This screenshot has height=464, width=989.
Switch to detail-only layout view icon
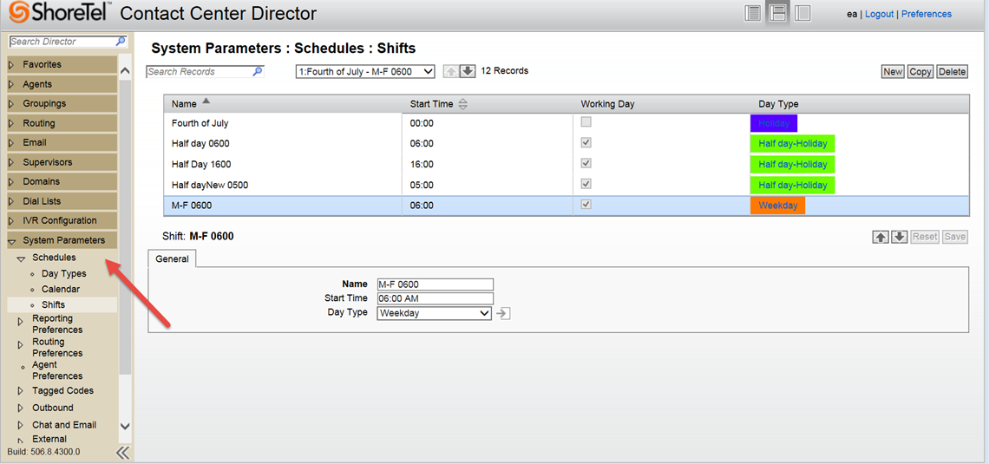click(802, 13)
